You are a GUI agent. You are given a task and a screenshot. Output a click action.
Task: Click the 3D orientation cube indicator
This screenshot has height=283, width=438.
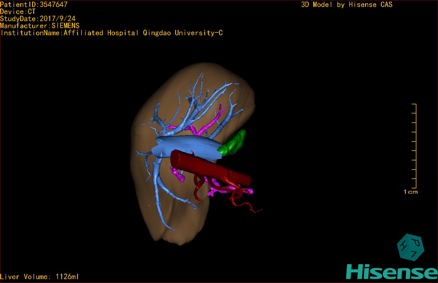coord(410,247)
